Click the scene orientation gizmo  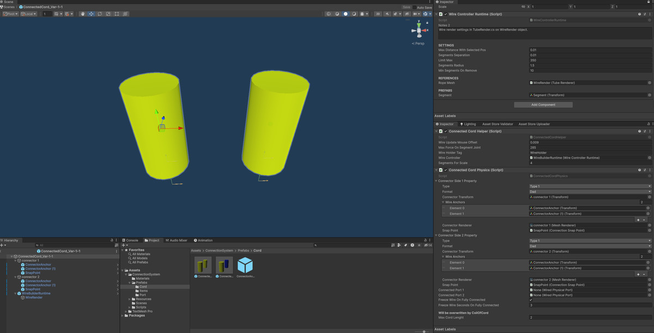click(x=418, y=30)
